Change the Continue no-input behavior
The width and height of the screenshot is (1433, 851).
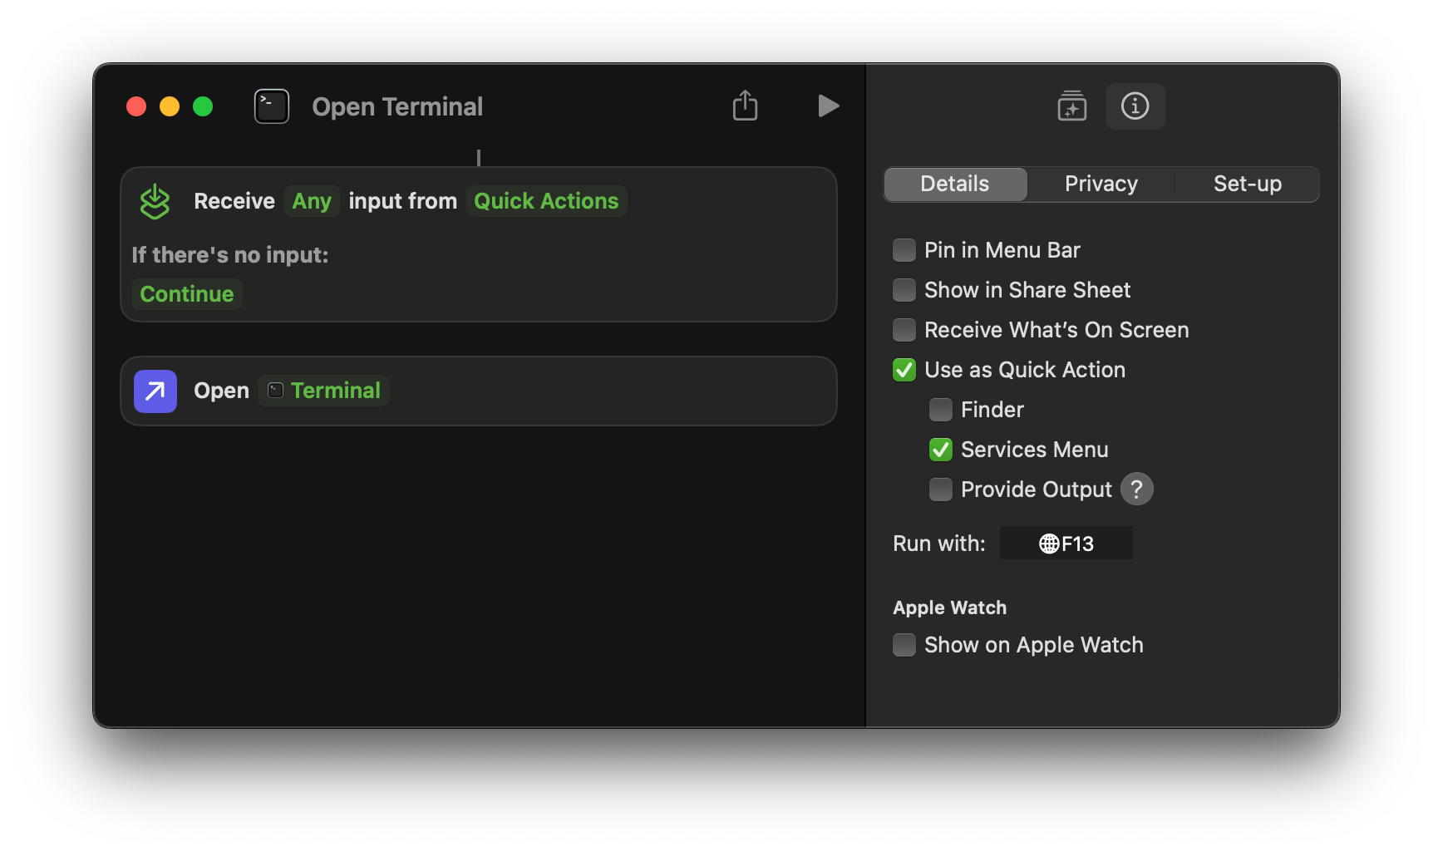pos(186,293)
